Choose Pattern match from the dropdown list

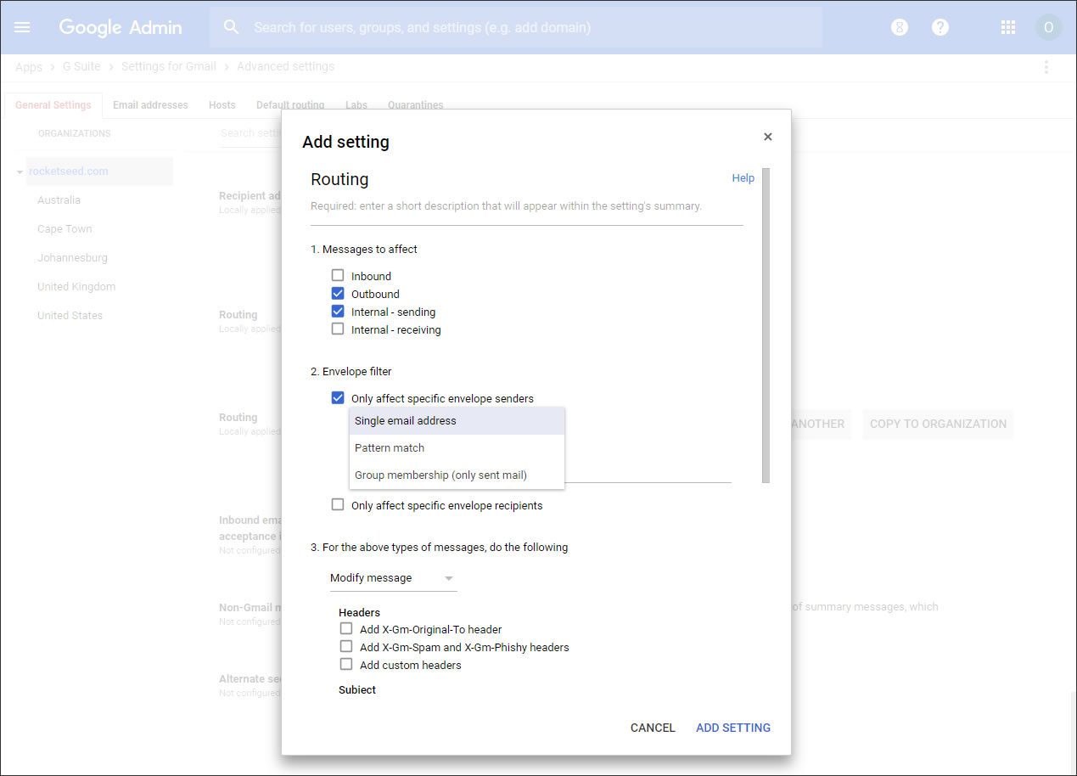pos(390,447)
